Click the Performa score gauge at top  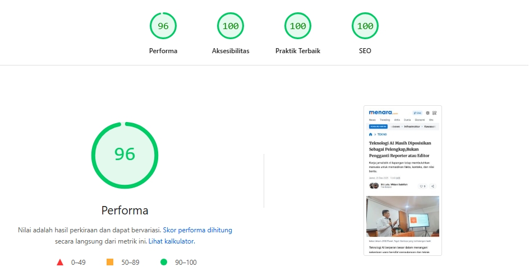pos(163,26)
